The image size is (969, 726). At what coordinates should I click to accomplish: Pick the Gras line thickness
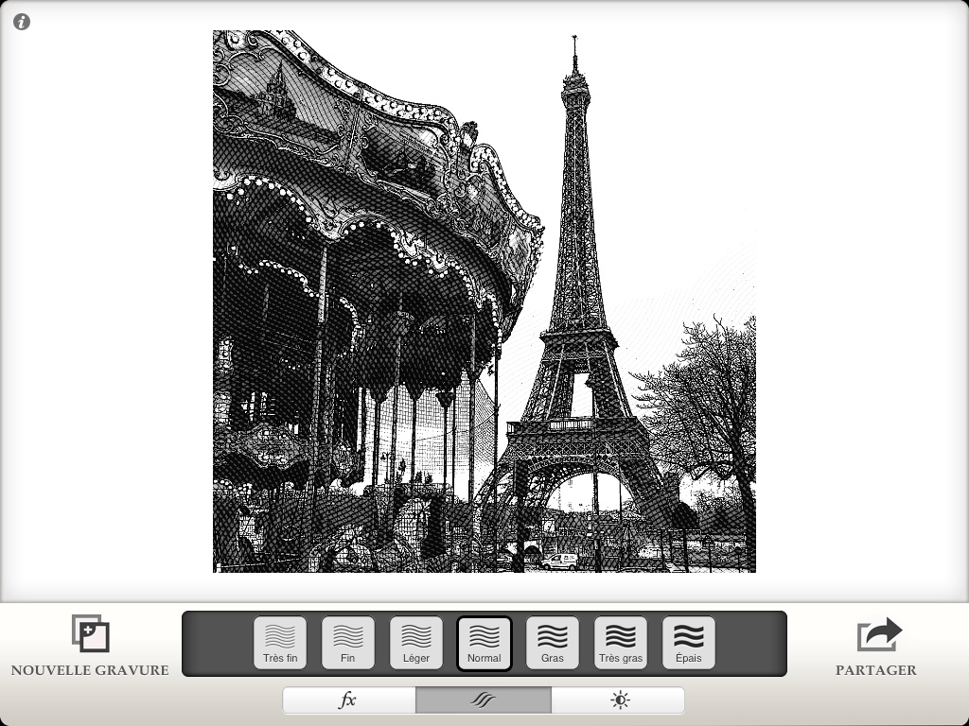(553, 643)
